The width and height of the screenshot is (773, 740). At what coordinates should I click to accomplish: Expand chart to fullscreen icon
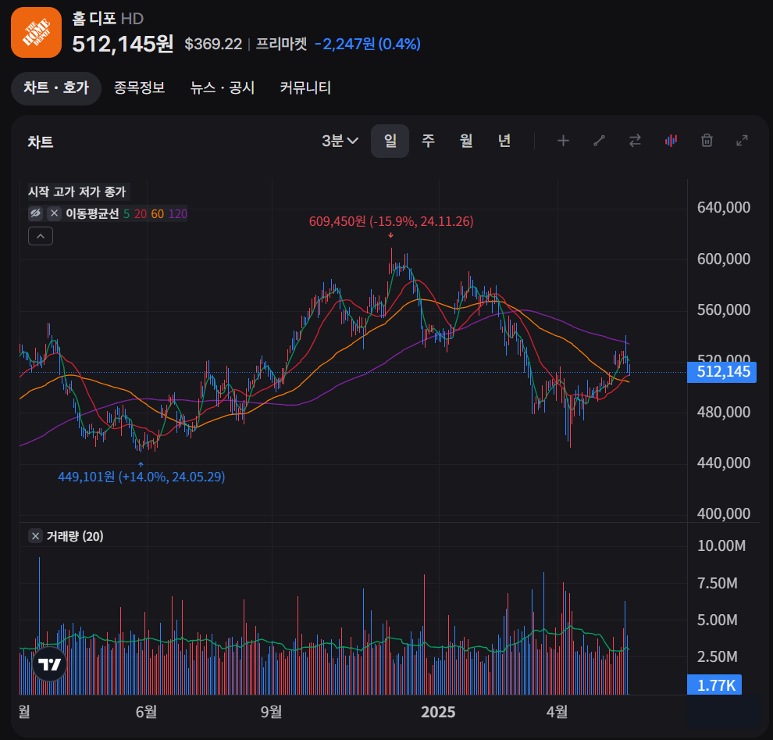tap(742, 141)
